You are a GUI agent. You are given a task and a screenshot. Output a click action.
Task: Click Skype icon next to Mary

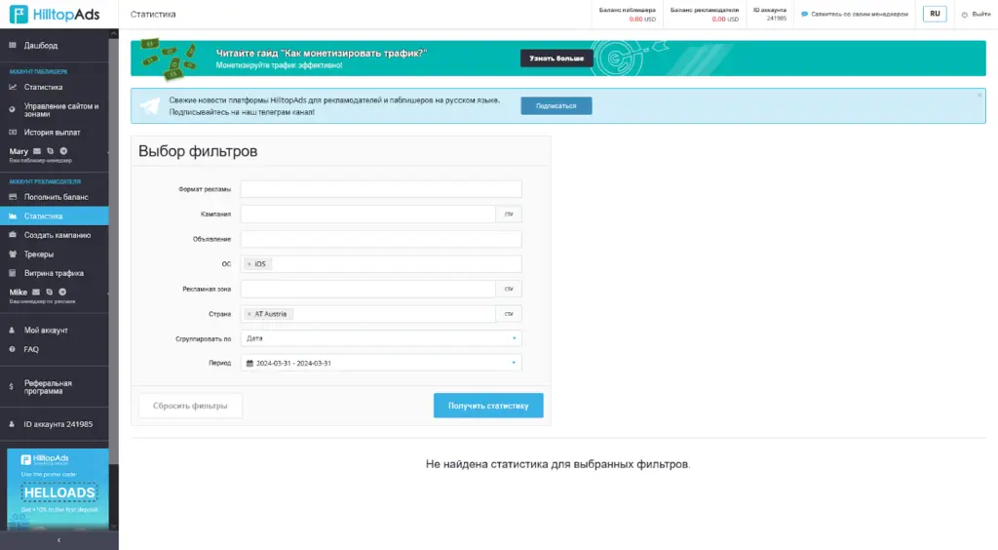(x=51, y=151)
